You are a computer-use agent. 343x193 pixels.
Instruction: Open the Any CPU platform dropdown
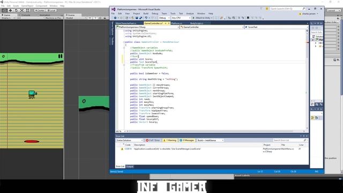coord(181,18)
